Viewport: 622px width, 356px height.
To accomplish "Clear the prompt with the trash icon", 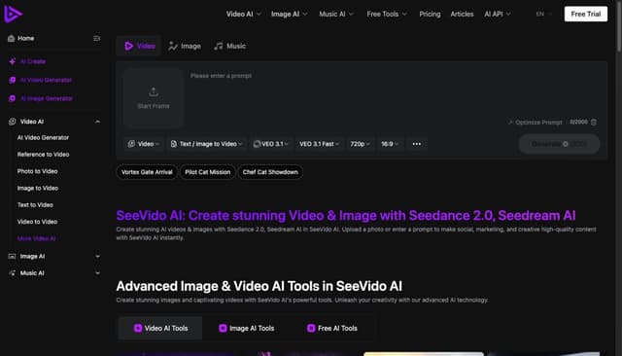I will tap(594, 123).
